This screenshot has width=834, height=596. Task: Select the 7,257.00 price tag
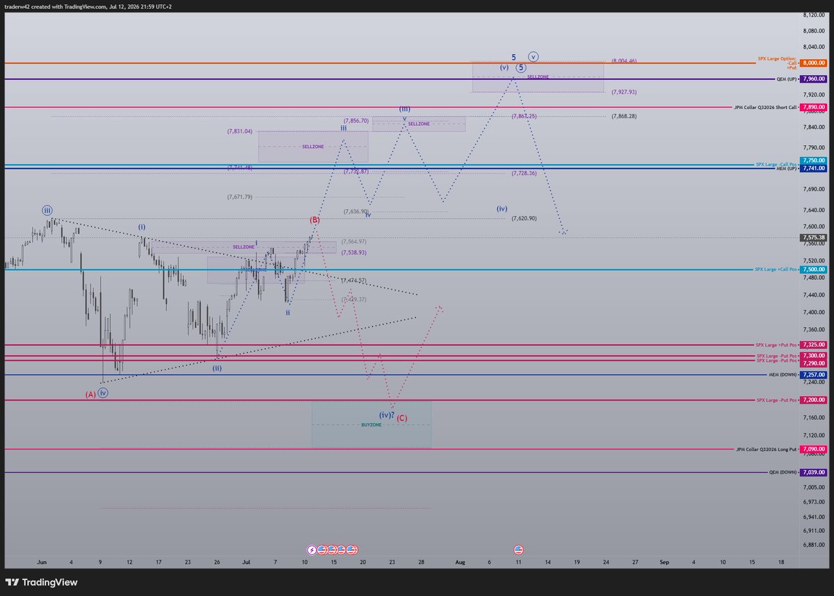pyautogui.click(x=814, y=375)
